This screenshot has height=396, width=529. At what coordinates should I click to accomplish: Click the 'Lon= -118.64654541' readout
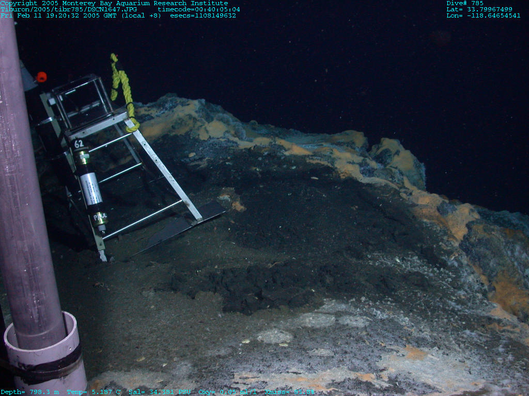point(483,15)
